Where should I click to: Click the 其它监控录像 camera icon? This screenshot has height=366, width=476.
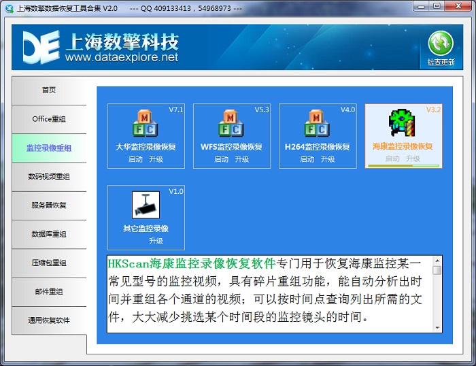[146, 205]
